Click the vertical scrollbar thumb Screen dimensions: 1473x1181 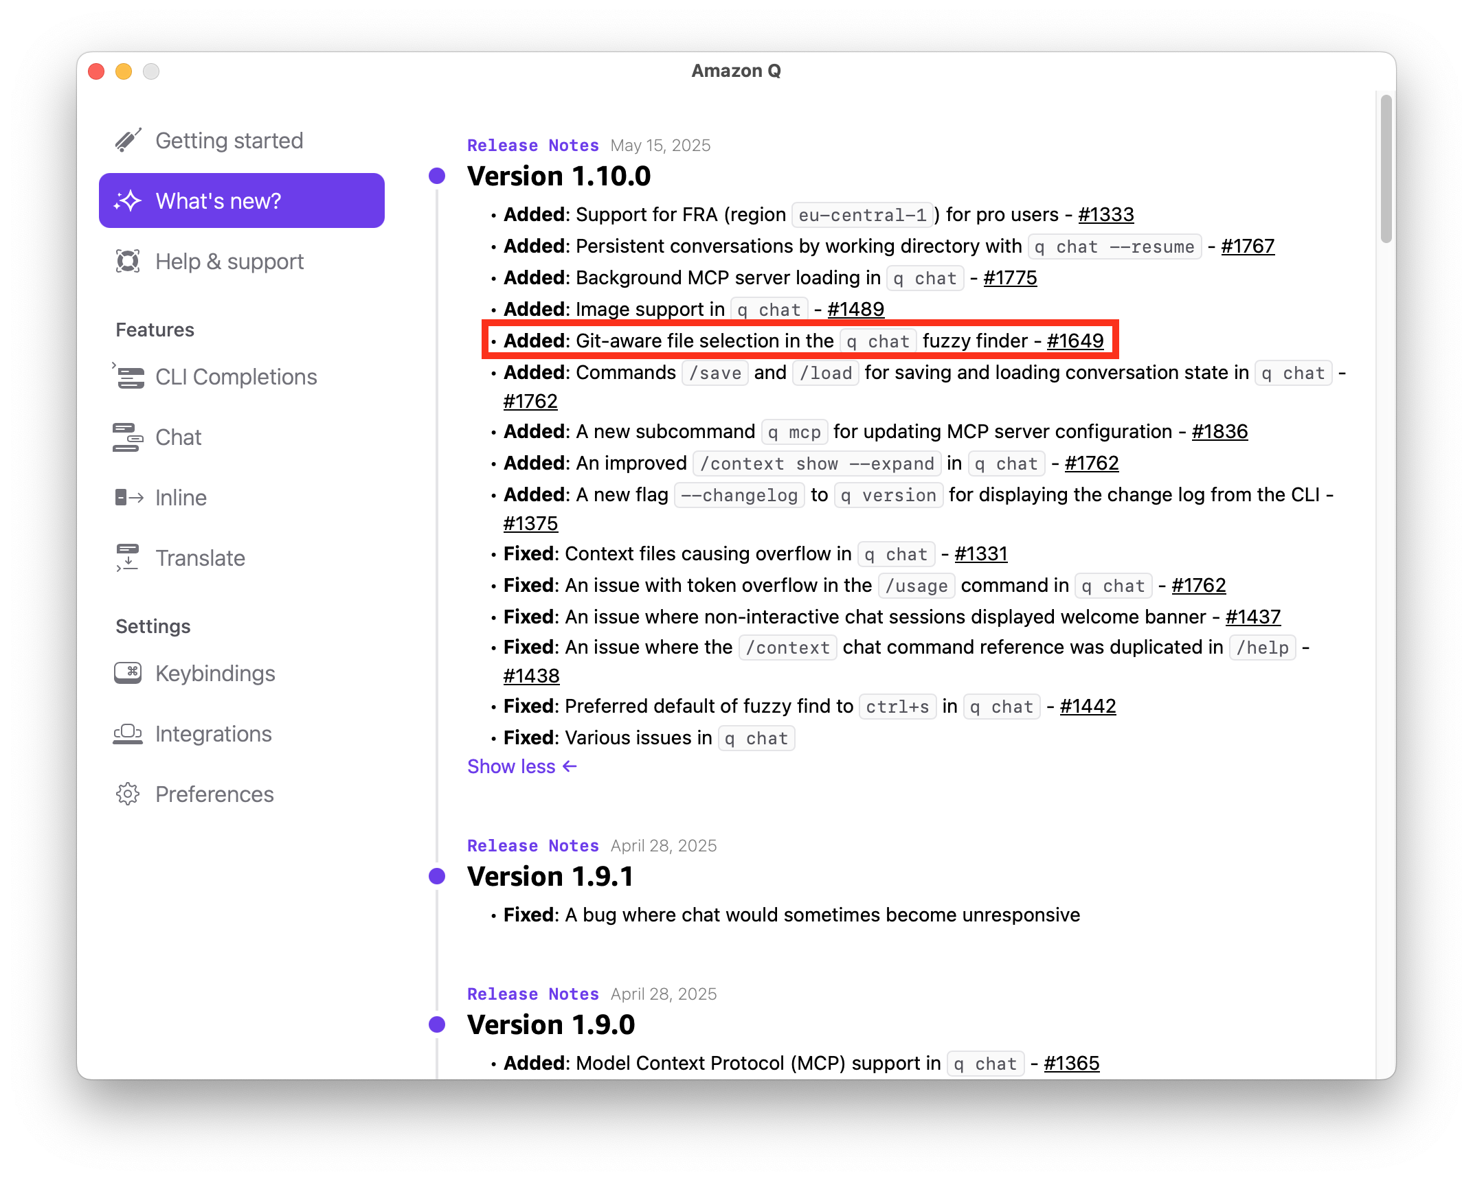click(1386, 168)
